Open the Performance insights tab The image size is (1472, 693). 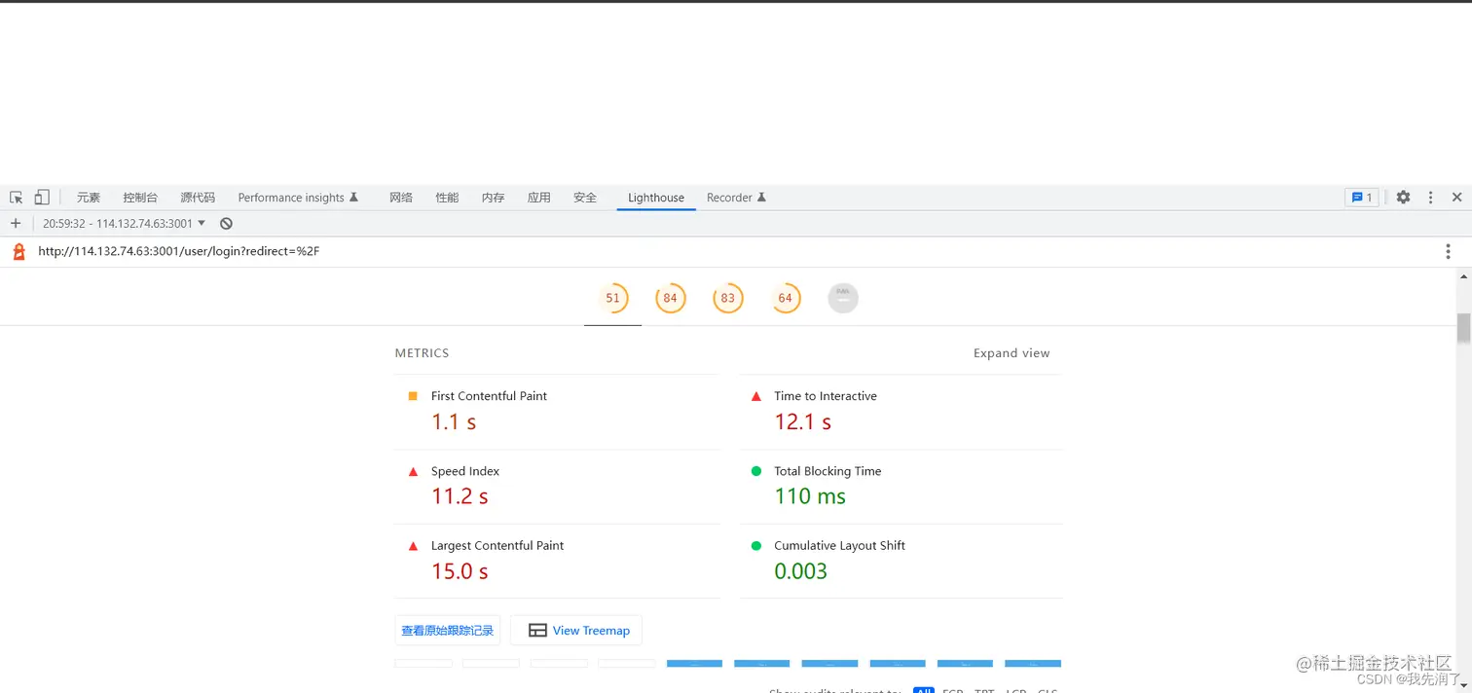tap(298, 198)
